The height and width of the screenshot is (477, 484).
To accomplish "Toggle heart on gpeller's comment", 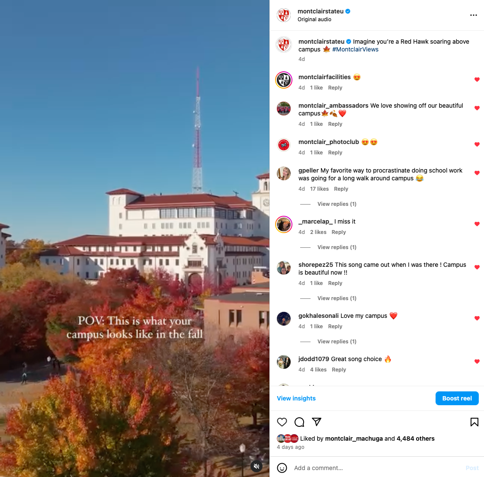I will [477, 173].
